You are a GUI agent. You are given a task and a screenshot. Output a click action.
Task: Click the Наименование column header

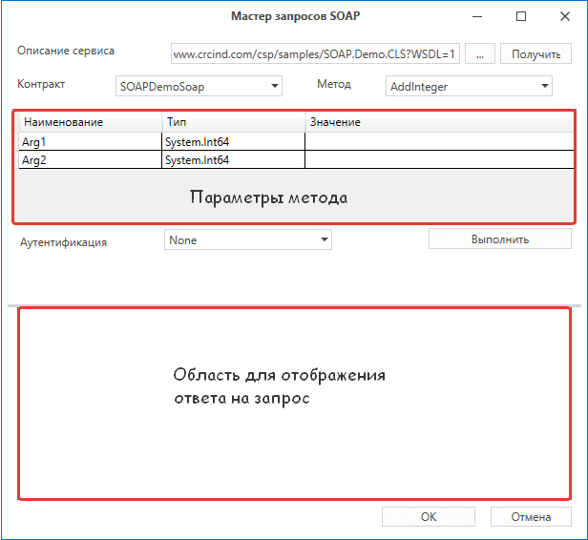click(x=91, y=123)
